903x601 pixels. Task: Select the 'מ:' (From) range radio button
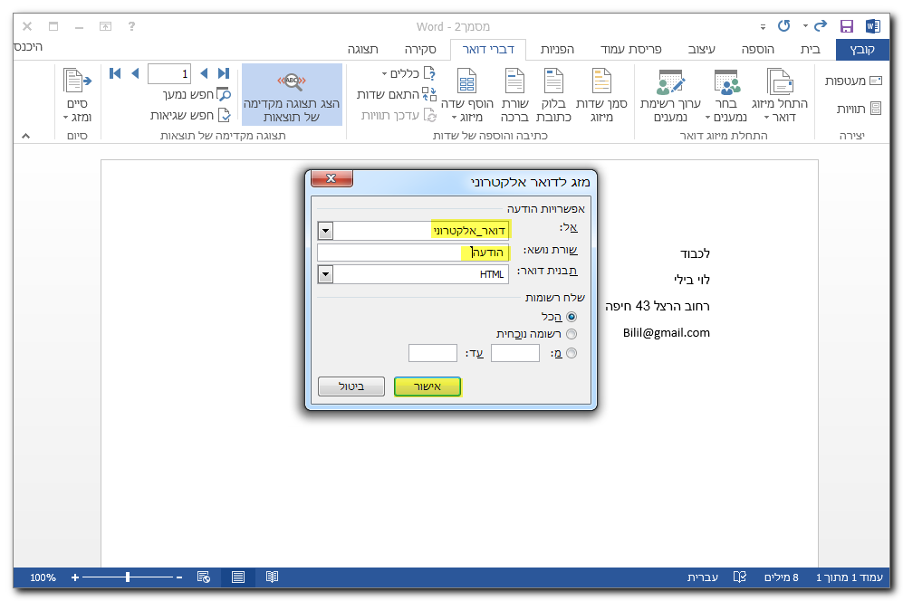coord(571,353)
